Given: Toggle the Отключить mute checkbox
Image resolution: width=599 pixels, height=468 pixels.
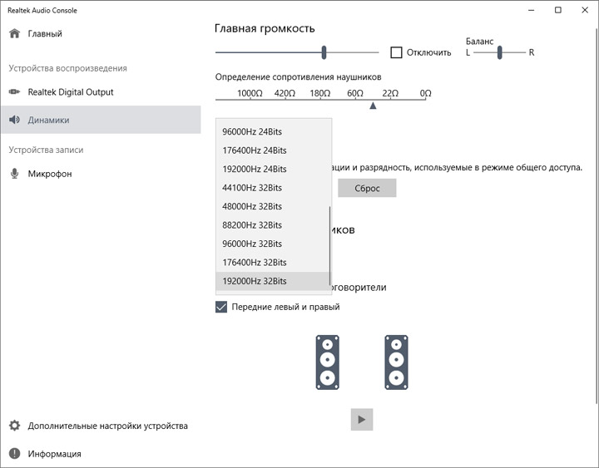Looking at the screenshot, I should [397, 52].
